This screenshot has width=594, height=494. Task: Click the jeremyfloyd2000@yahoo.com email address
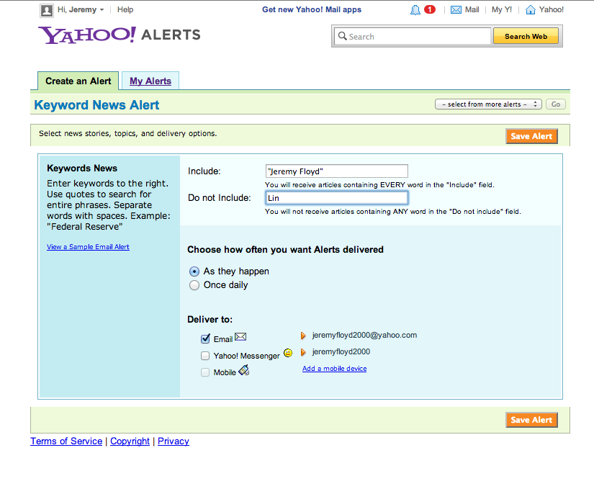pyautogui.click(x=364, y=335)
